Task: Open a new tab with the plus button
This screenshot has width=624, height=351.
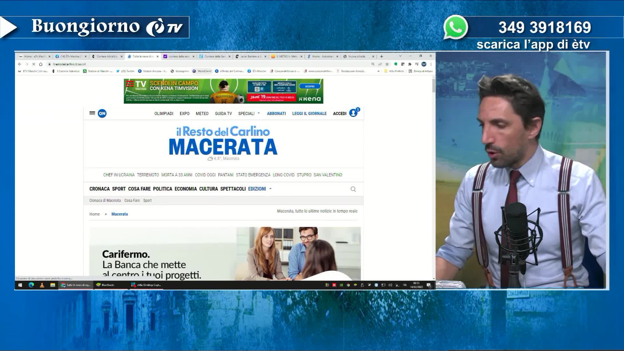Action: click(382, 57)
